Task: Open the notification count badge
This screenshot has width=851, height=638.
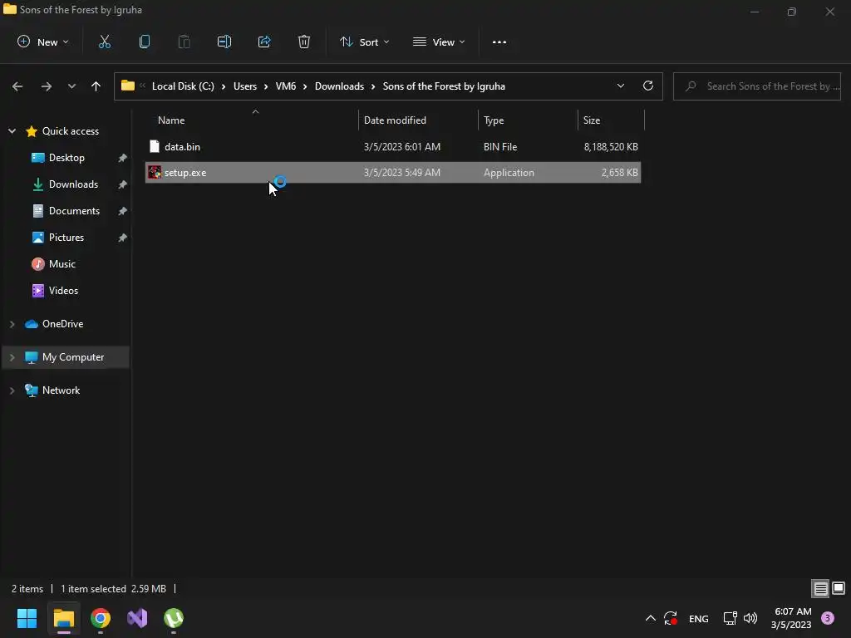Action: coord(828,618)
